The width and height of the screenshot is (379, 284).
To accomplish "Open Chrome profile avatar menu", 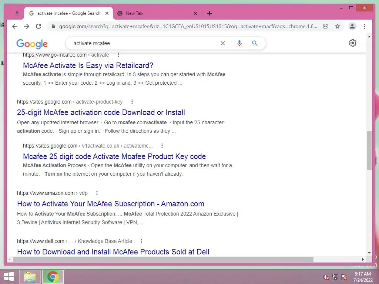I will pyautogui.click(x=352, y=26).
